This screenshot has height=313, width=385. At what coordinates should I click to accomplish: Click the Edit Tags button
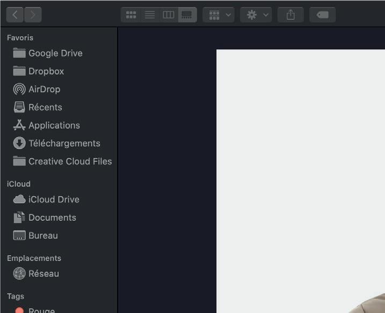[x=322, y=14]
